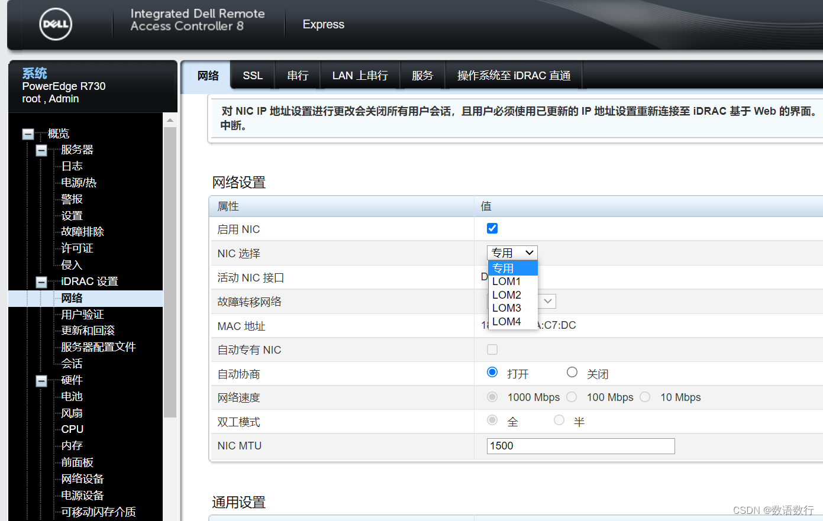Image resolution: width=823 pixels, height=521 pixels.
Task: Navigate to 电源/热 settings
Action: point(78,183)
